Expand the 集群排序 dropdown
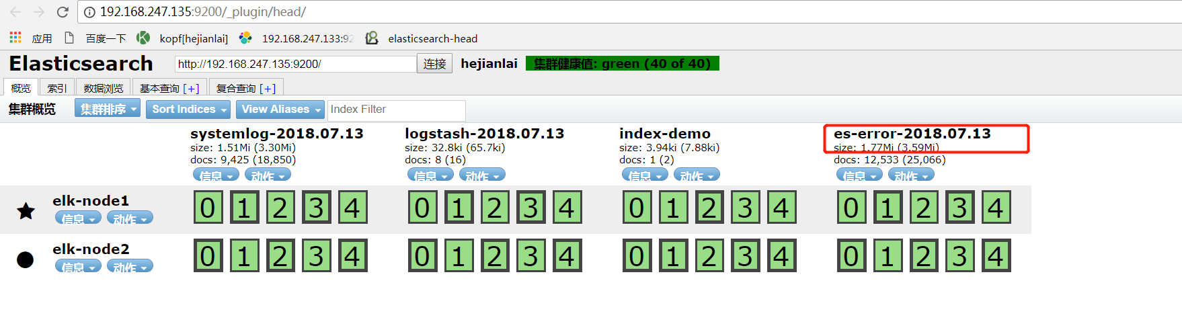This screenshot has width=1182, height=332. 107,109
